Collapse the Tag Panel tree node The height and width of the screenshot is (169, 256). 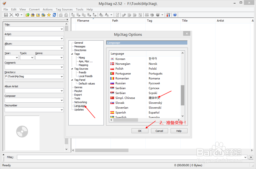point(72,80)
